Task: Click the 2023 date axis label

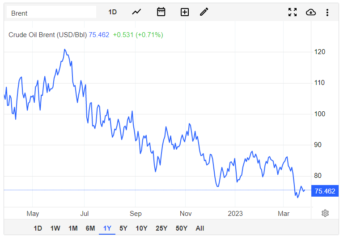Action: click(x=235, y=214)
